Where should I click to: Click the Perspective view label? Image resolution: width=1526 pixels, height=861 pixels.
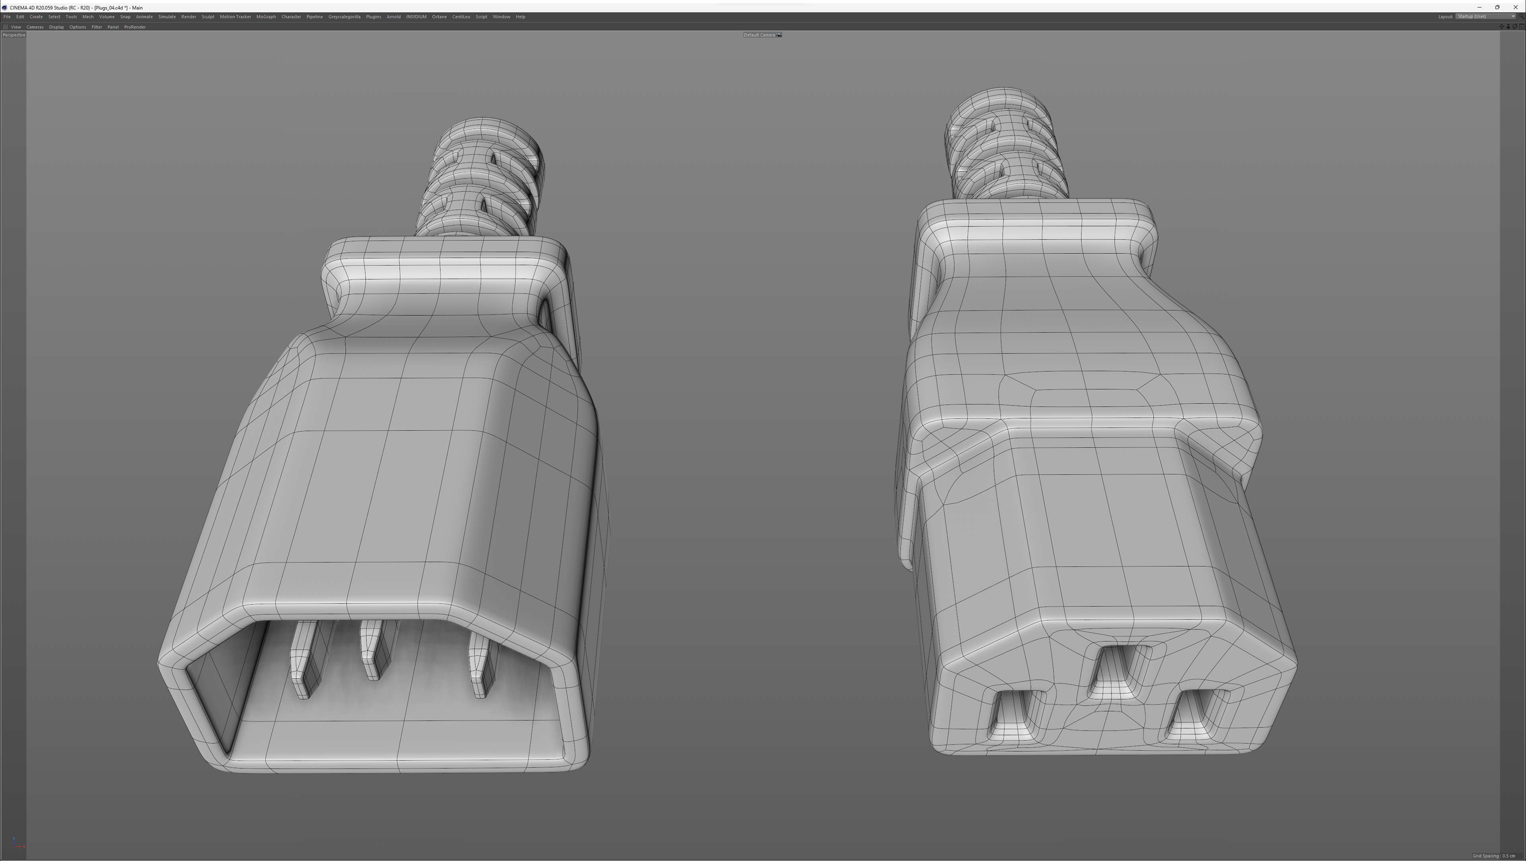tap(14, 35)
